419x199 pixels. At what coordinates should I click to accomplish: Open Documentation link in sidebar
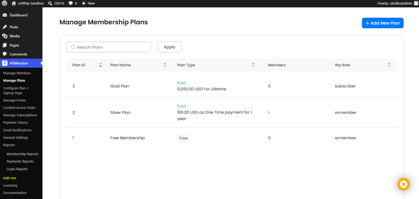15,193
